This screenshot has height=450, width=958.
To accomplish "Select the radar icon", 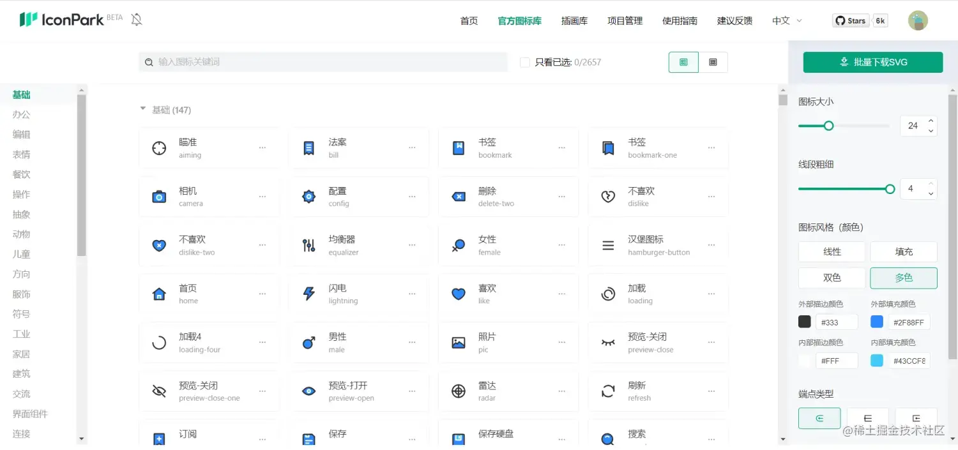I will [458, 391].
